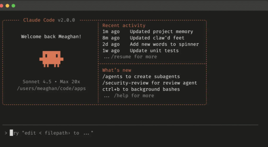Click the '/security-review for review agent' line
268x147 pixels.
coord(149,83)
